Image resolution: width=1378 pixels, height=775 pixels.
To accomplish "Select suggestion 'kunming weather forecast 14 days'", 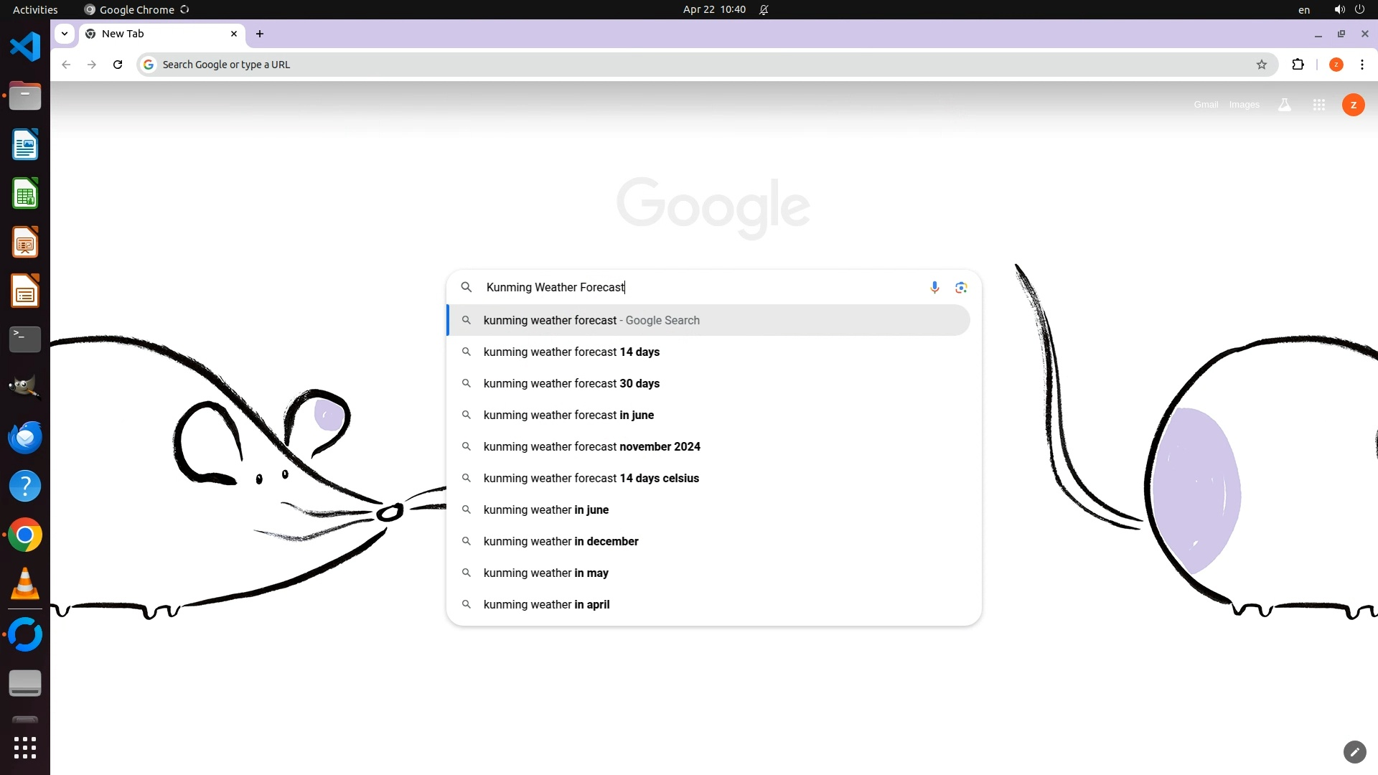I will 571,352.
